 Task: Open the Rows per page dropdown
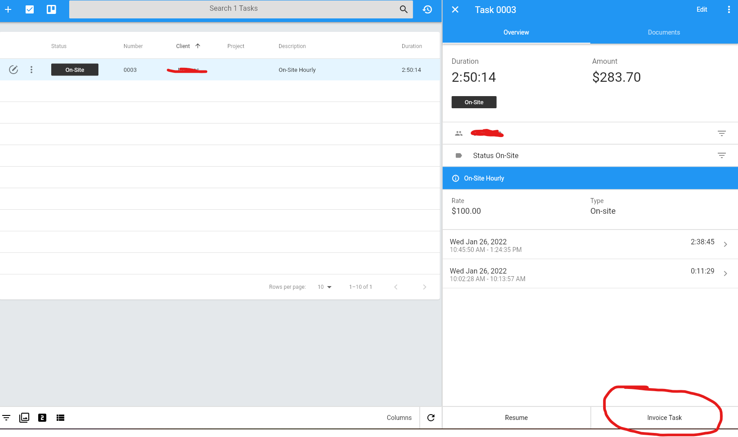(325, 287)
